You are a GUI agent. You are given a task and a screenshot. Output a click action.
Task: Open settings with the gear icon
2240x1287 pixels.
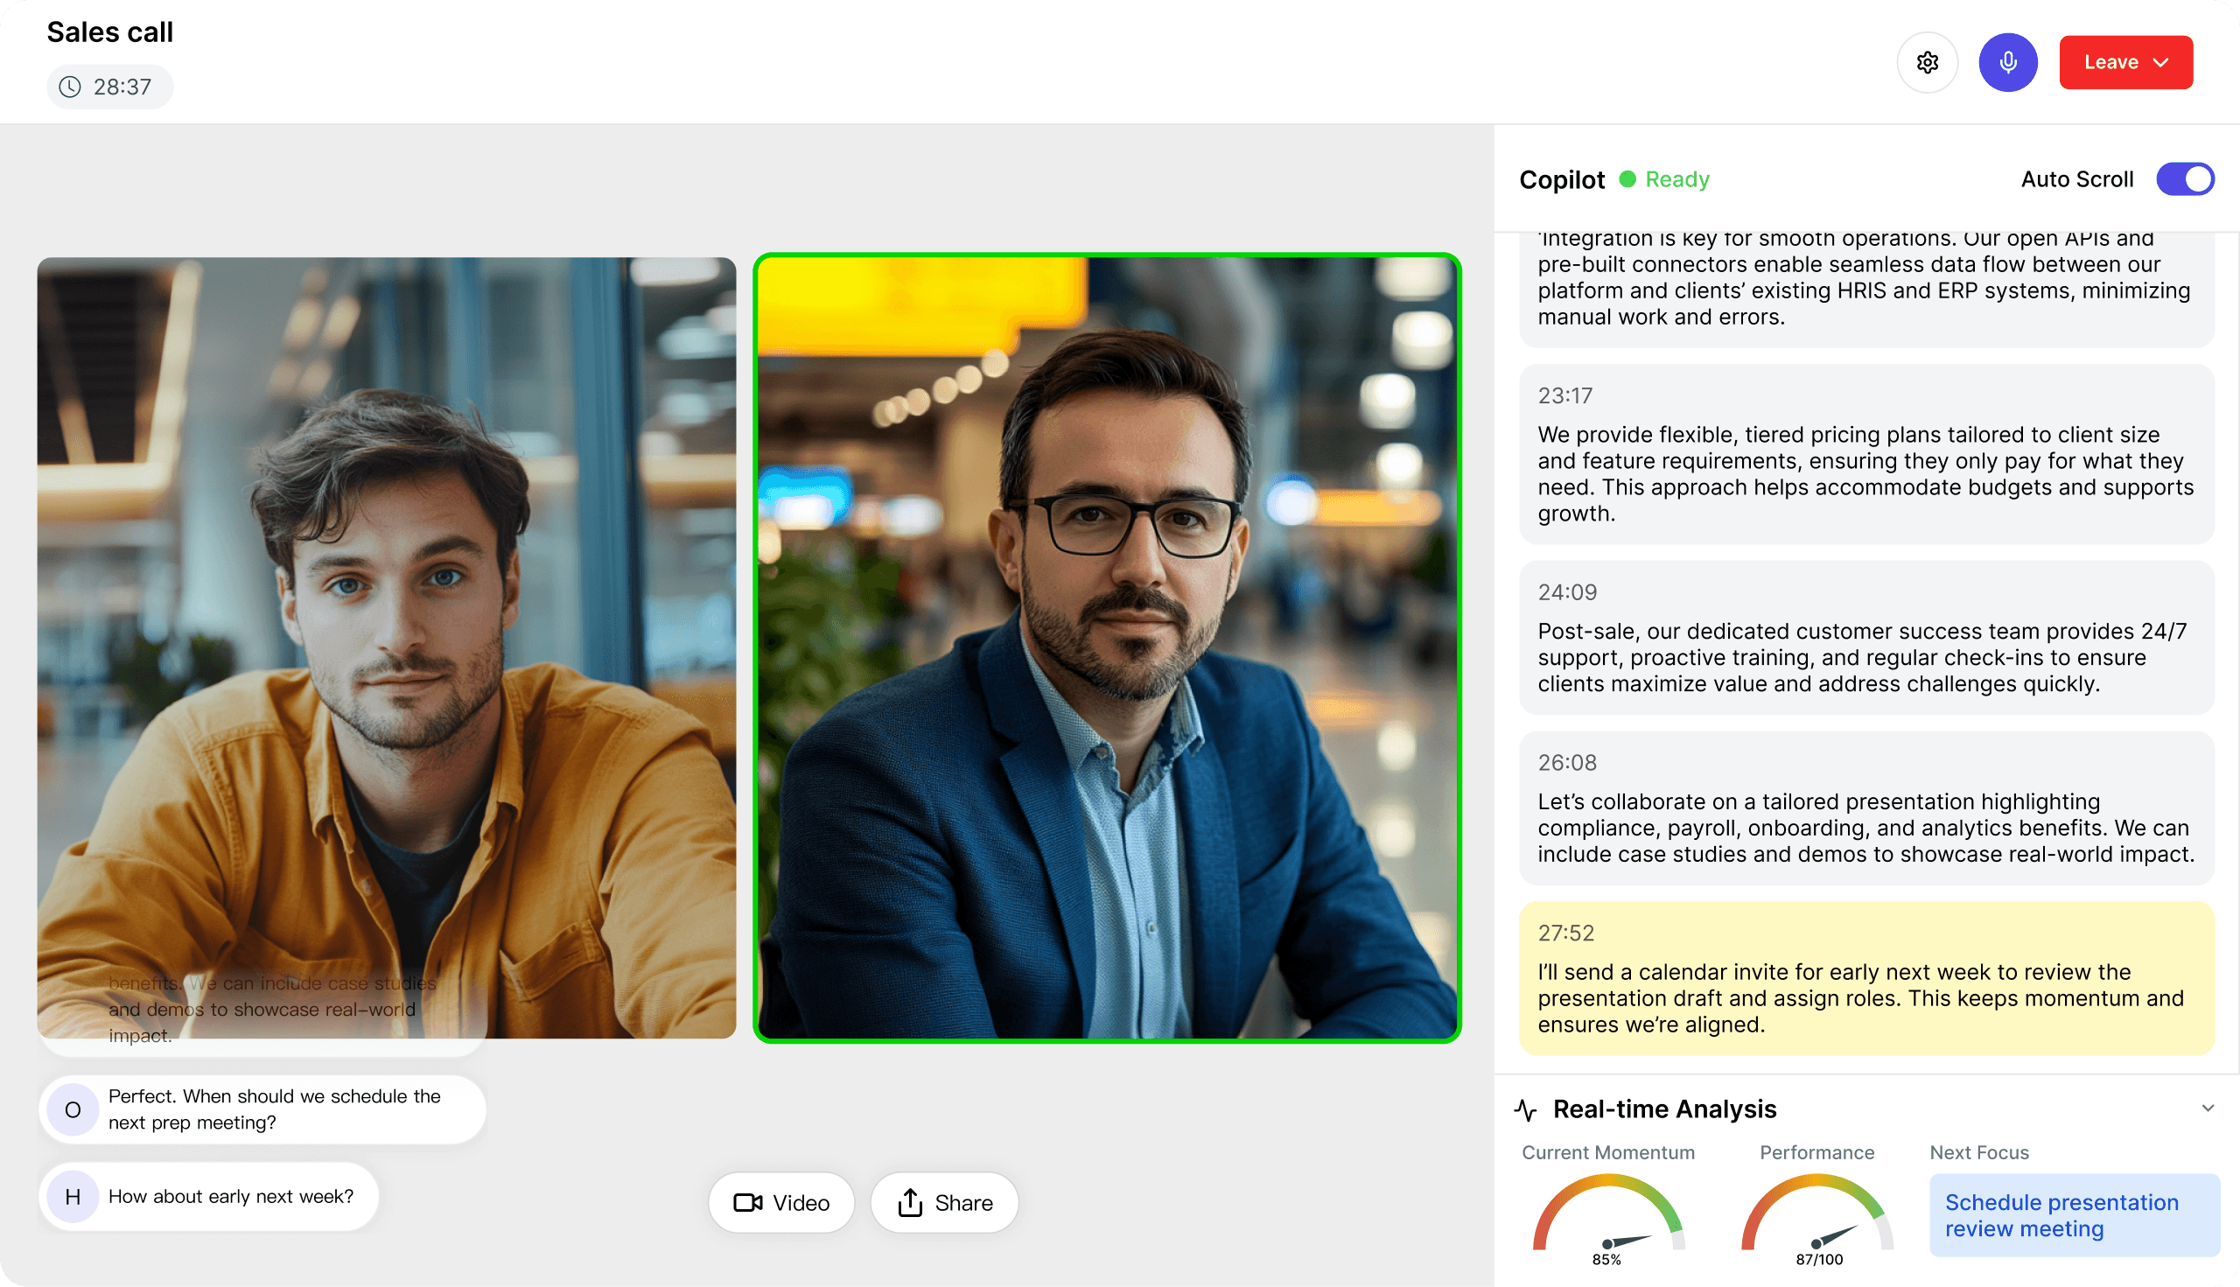click(x=1927, y=63)
